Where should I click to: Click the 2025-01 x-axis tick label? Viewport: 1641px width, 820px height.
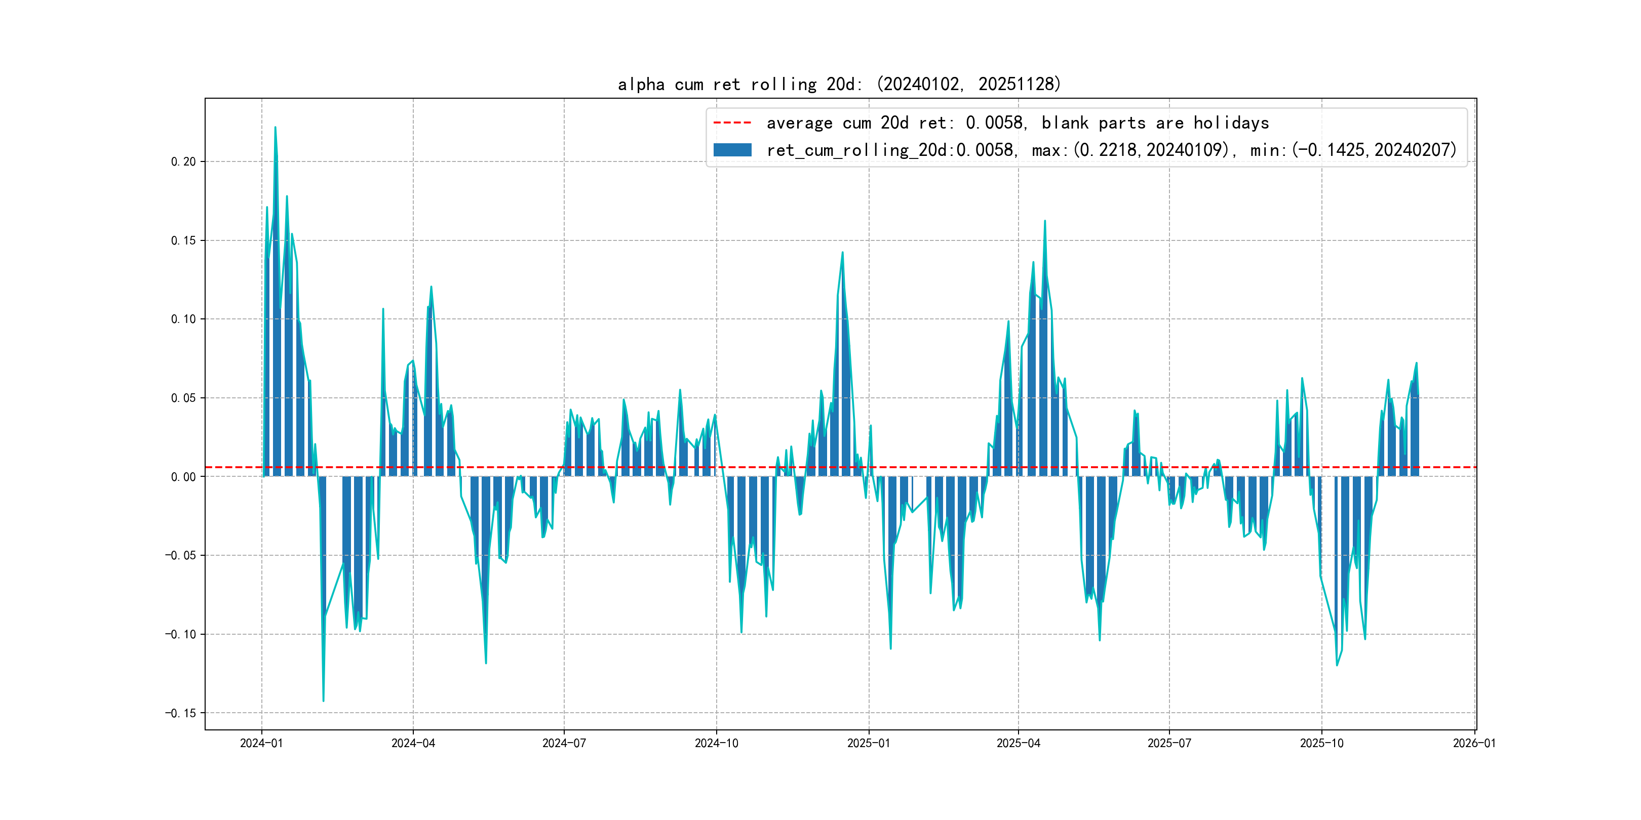click(x=868, y=743)
